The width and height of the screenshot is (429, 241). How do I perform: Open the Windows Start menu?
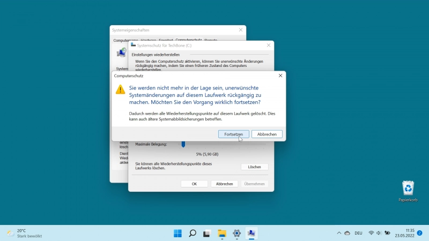pos(177,233)
